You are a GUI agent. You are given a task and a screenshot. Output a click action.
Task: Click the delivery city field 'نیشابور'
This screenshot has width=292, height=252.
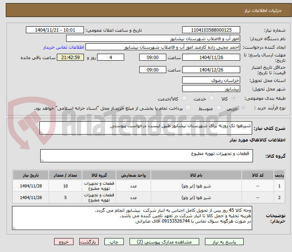coord(211,89)
